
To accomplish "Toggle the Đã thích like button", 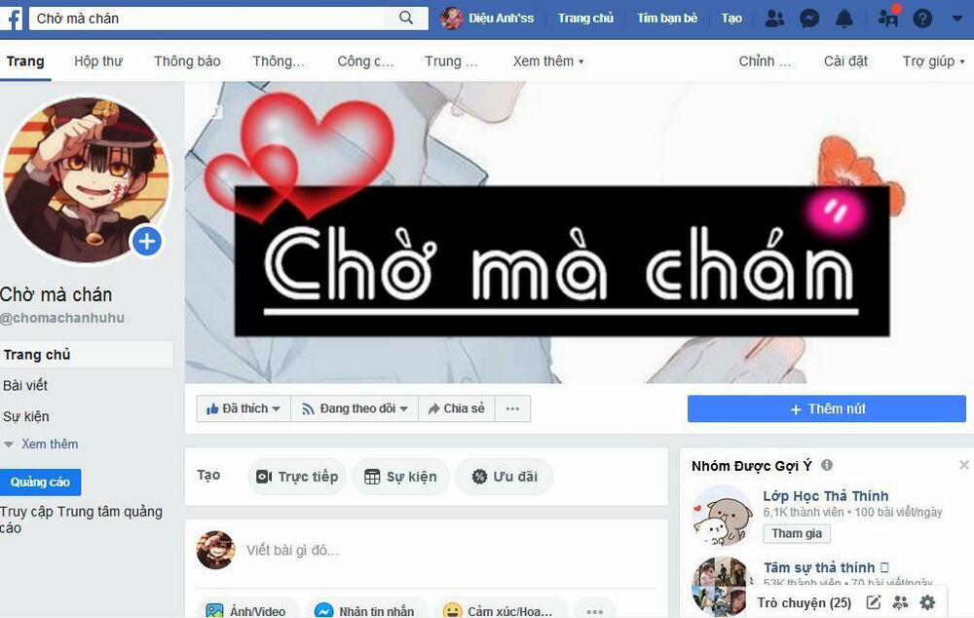I will tap(243, 408).
